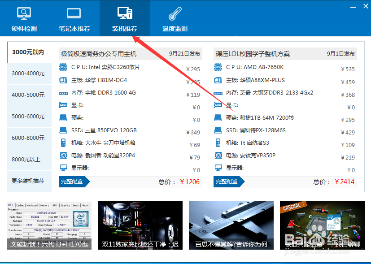Click CPU chip icon beside Intel 奔腾G3260
Image resolution: width=371 pixels, height=264 pixels.
coord(63,67)
